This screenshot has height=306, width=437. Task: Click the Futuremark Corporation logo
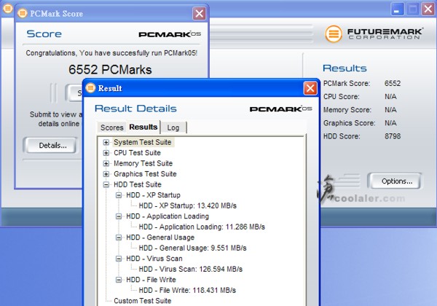pos(375,34)
